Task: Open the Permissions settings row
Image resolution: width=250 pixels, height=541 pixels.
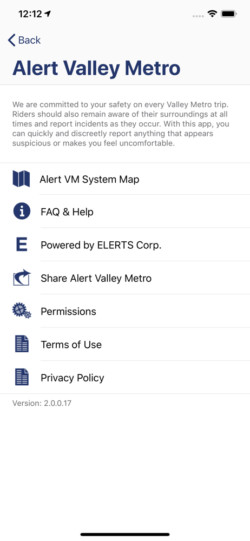Action: point(125,311)
